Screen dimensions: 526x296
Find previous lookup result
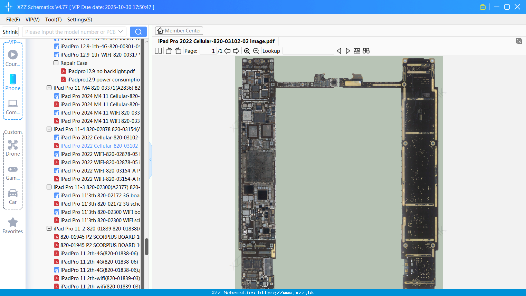[339, 51]
